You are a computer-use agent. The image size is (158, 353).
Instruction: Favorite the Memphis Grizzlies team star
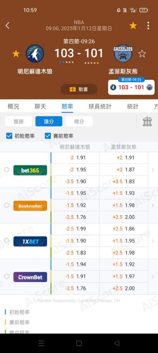pos(142,54)
